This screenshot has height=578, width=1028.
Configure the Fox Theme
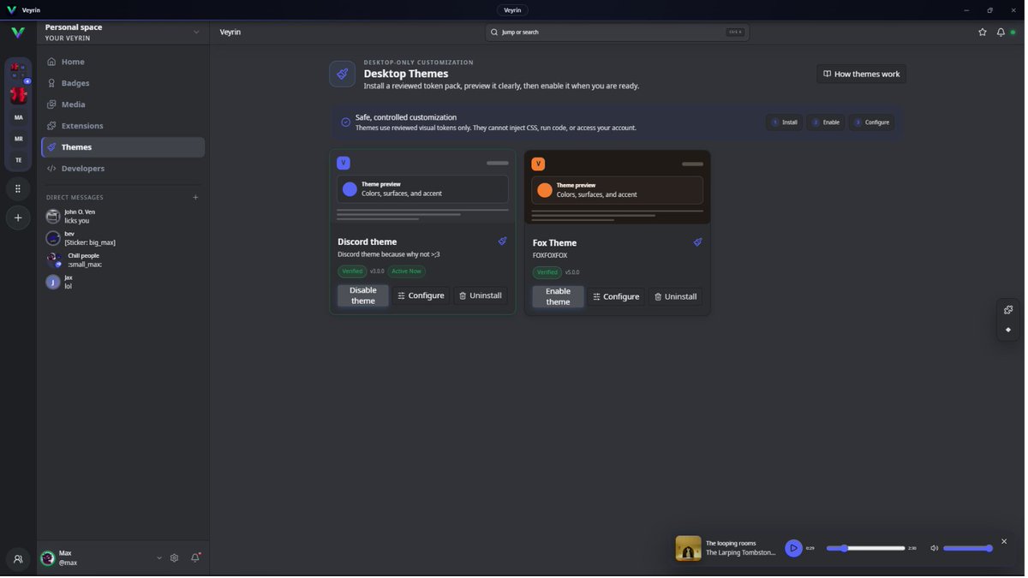tap(616, 297)
